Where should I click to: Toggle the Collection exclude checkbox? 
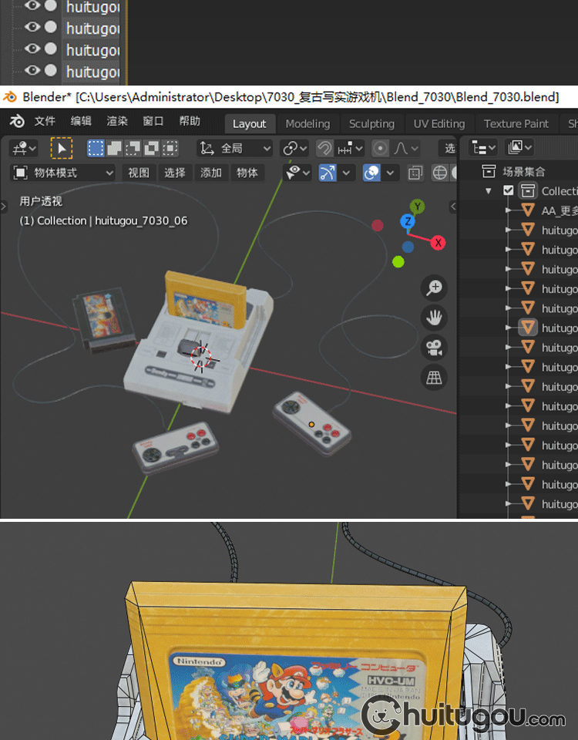[x=508, y=190]
